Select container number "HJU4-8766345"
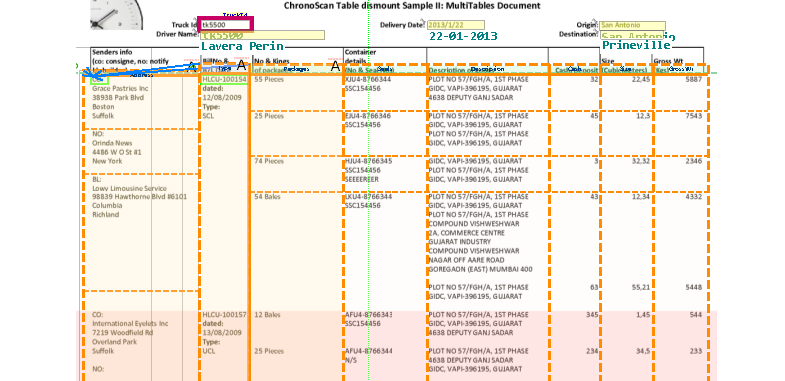 (369, 161)
